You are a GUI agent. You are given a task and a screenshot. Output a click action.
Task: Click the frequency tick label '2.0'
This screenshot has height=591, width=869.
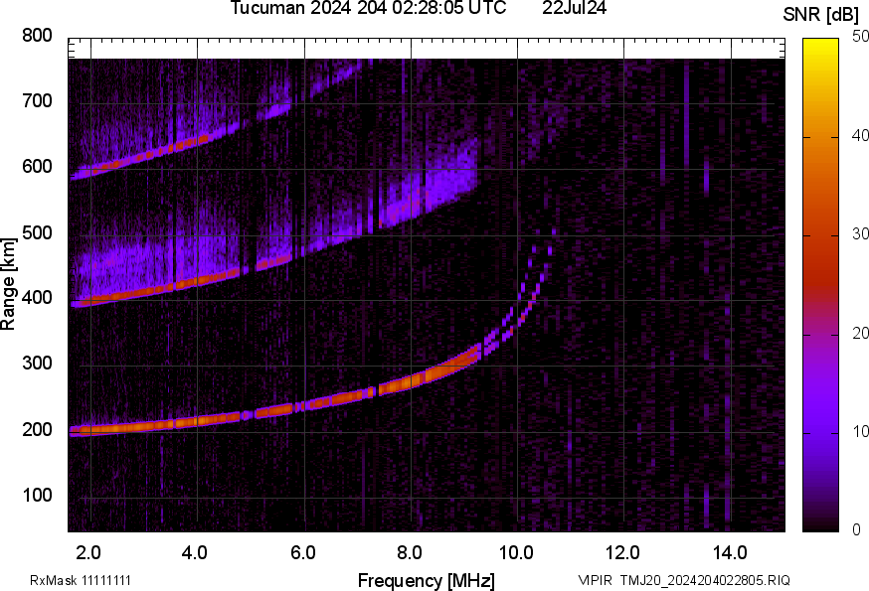point(88,553)
